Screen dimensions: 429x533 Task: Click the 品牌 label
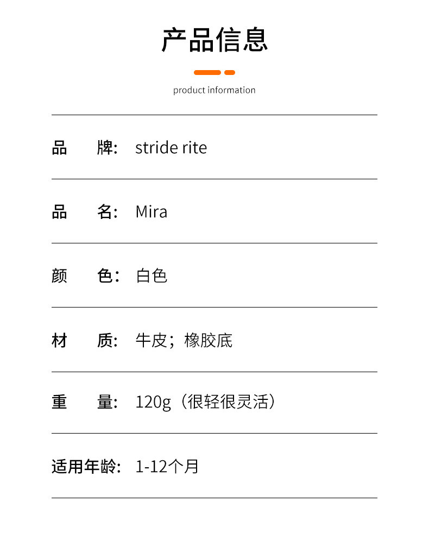(84, 148)
